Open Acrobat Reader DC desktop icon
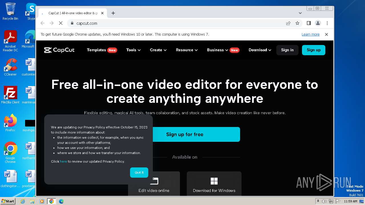Viewport: 365px width, 205px height. pos(10,41)
